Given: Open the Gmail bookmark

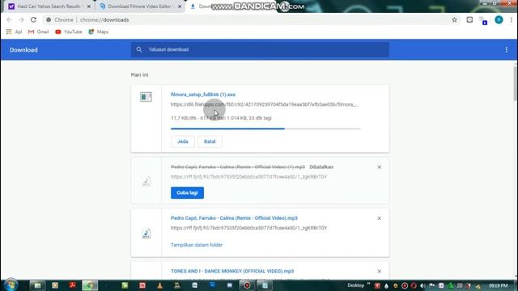Looking at the screenshot, I should click(39, 32).
